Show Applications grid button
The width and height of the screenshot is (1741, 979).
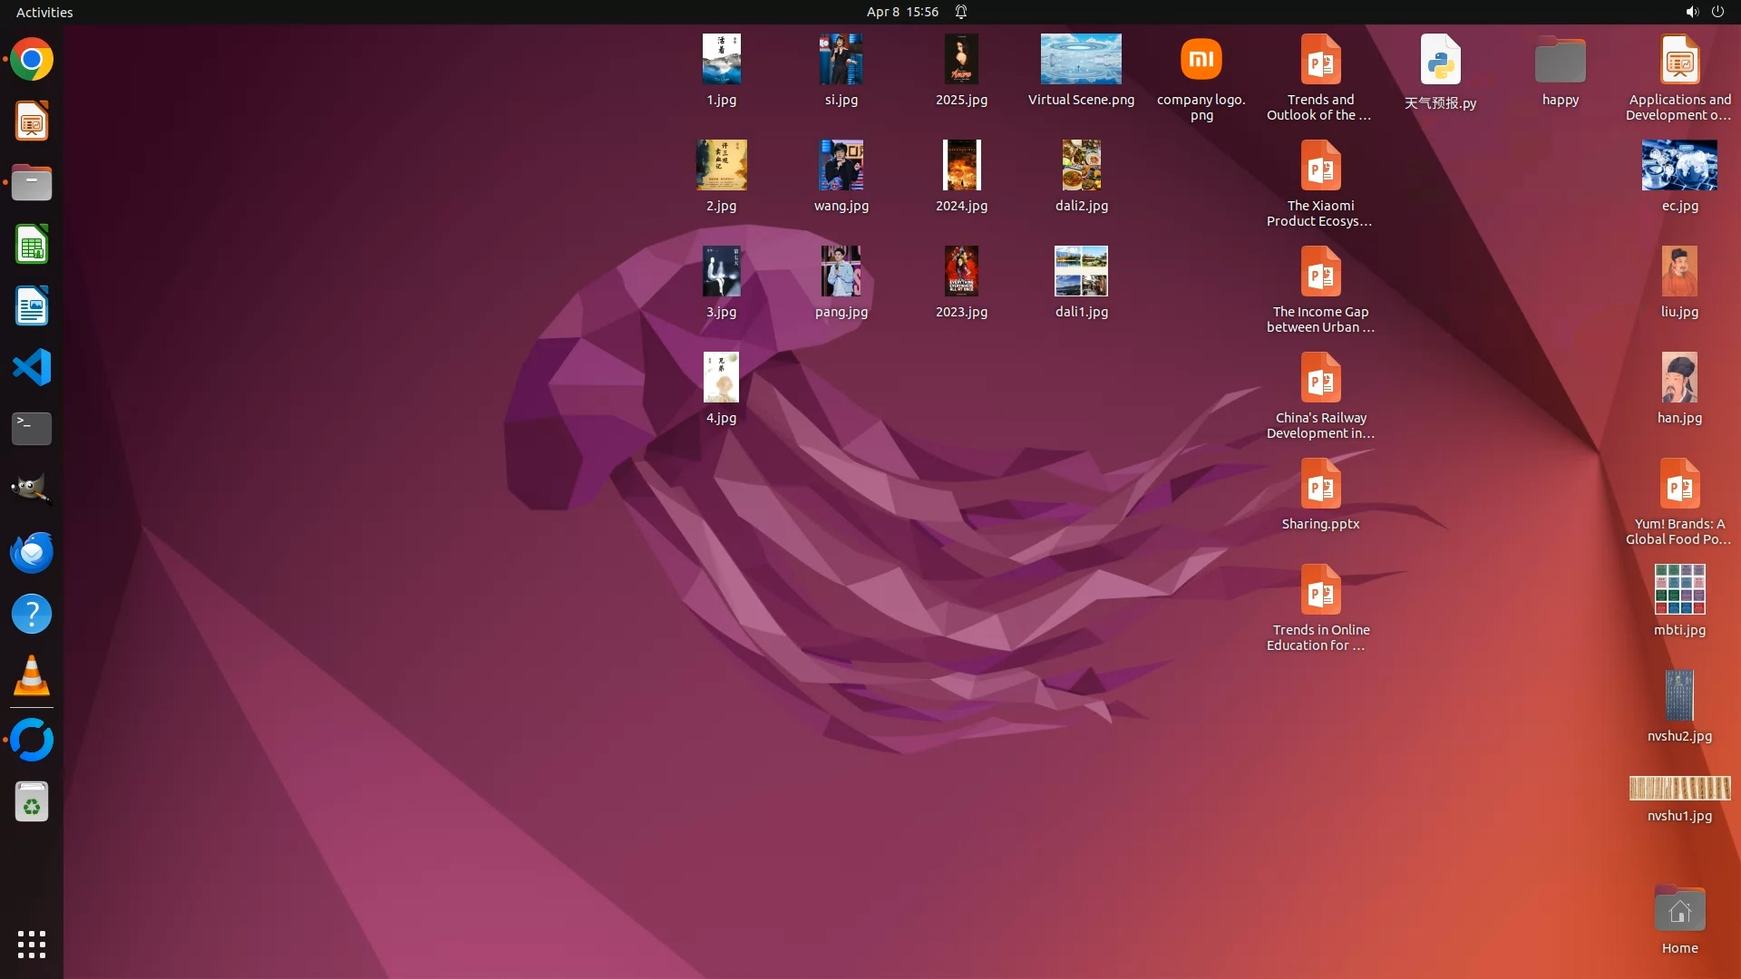tap(32, 945)
